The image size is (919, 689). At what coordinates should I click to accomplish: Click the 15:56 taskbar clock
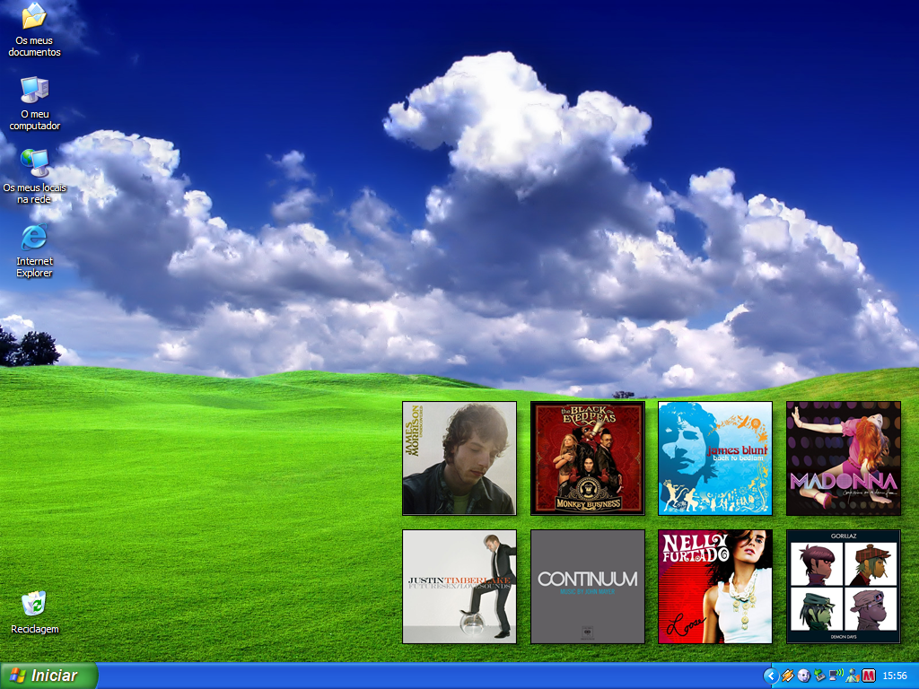click(895, 676)
